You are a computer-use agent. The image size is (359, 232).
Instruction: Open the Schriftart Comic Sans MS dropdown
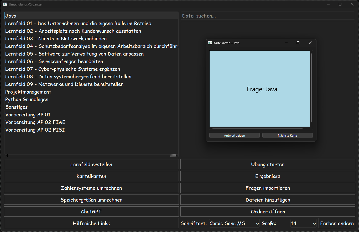click(234, 223)
